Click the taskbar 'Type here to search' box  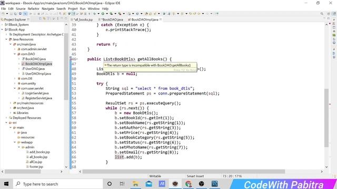point(58,184)
